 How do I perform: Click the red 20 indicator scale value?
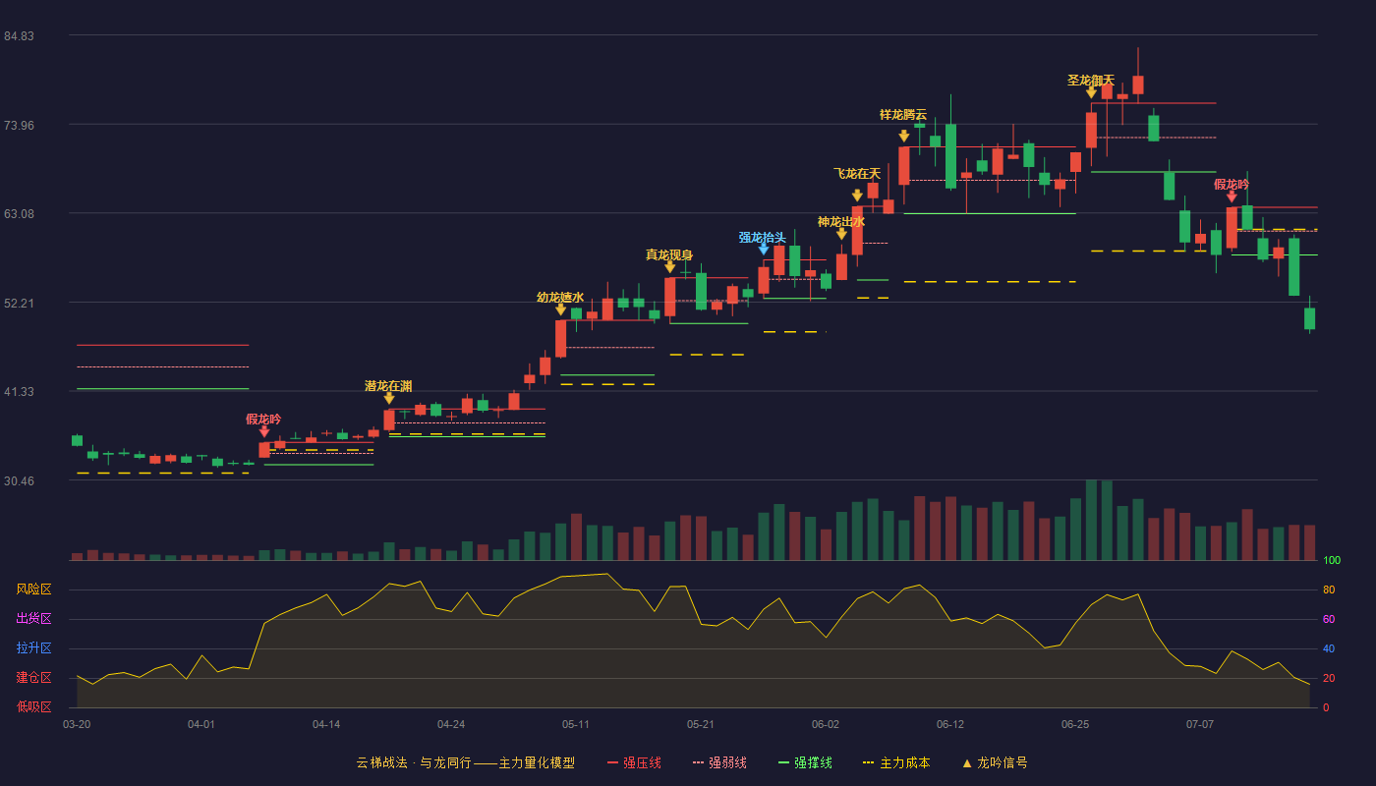tap(1329, 679)
